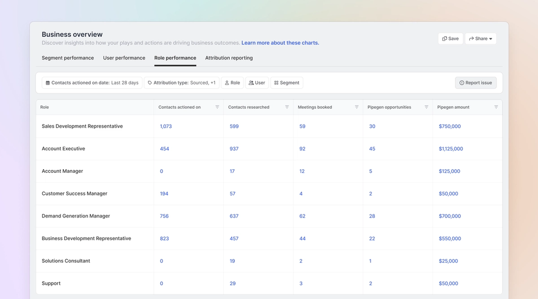This screenshot has width=538, height=299.
Task: Switch to the User performance tab
Action: coord(124,58)
